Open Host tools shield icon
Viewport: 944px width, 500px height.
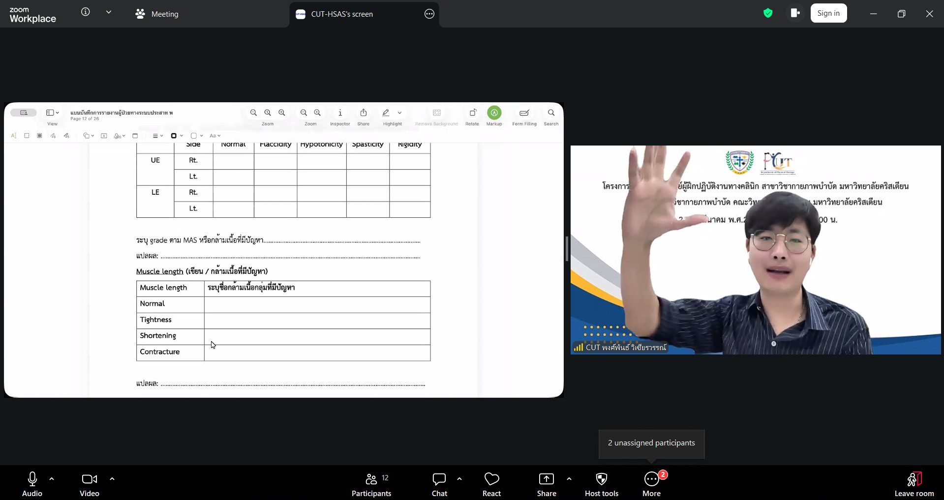[601, 484]
